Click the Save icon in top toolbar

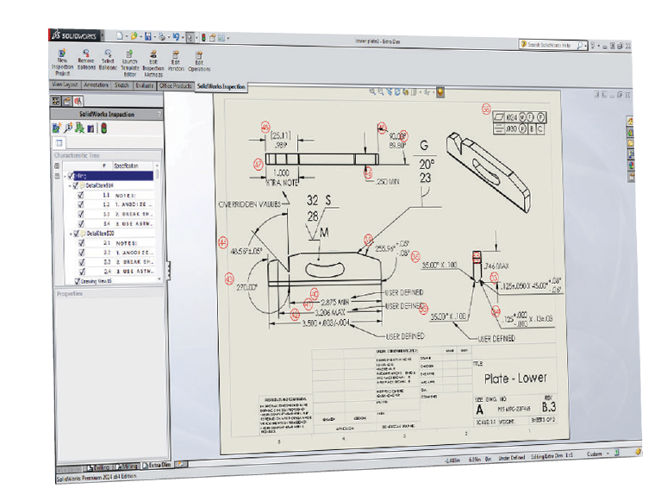click(x=148, y=36)
